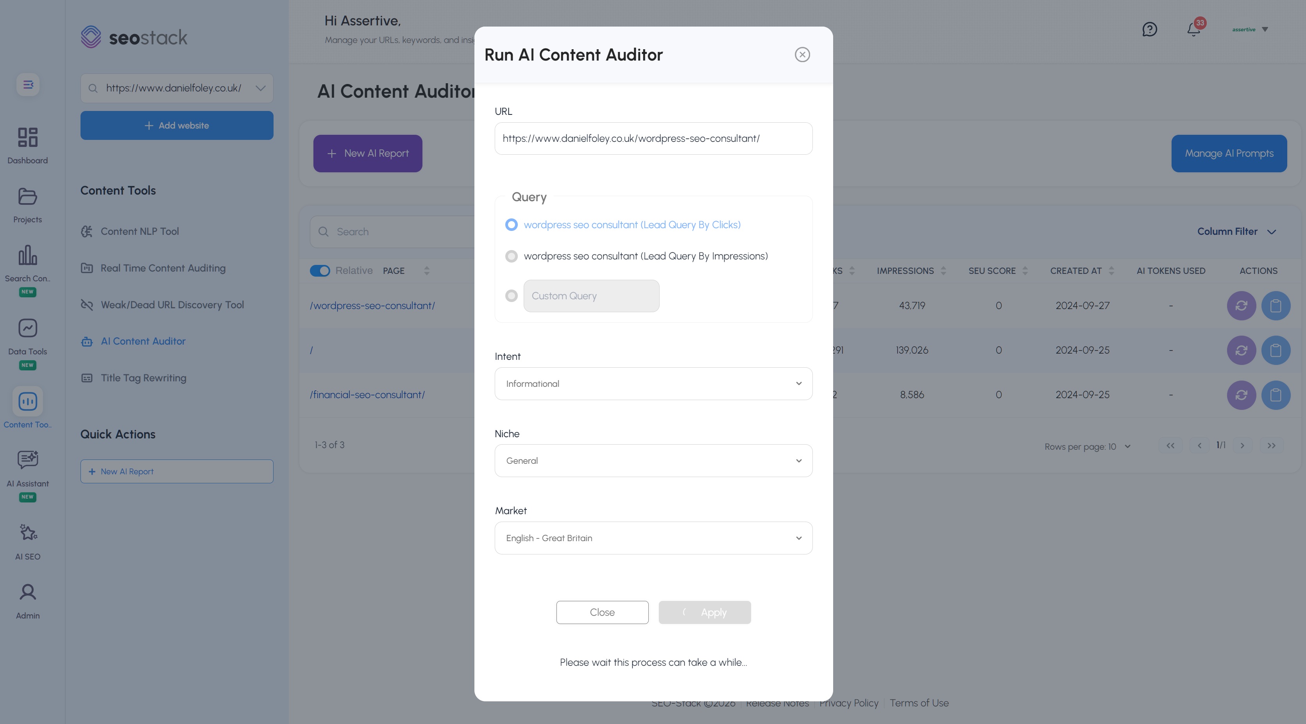This screenshot has height=724, width=1306.
Task: Open the Title Tag Rewriting tool
Action: point(143,377)
